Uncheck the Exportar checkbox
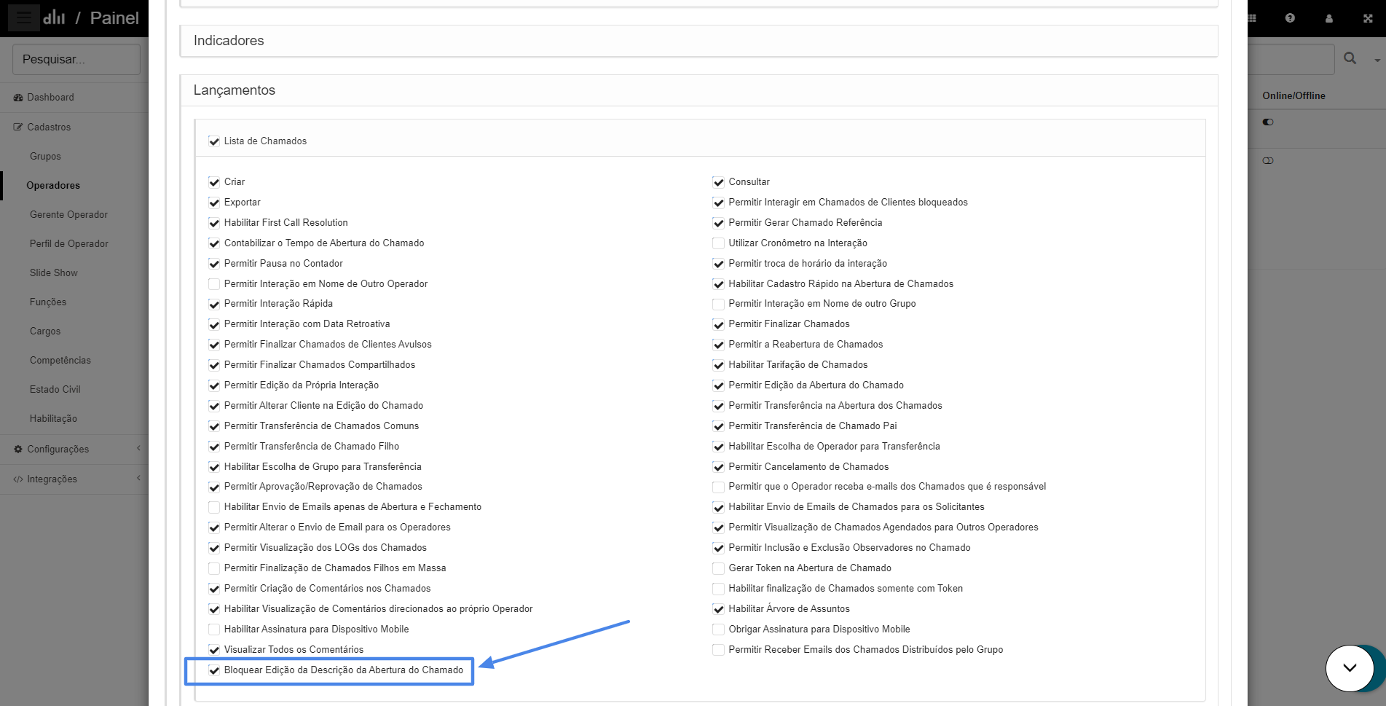 click(x=214, y=203)
